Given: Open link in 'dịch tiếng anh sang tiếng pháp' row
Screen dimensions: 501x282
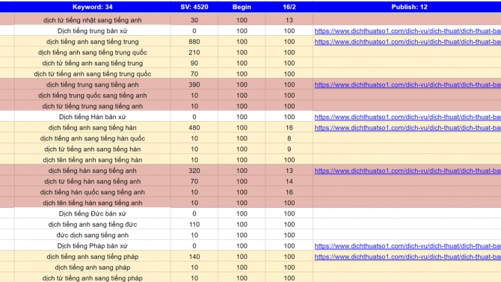Looking at the screenshot, I should pos(408,257).
